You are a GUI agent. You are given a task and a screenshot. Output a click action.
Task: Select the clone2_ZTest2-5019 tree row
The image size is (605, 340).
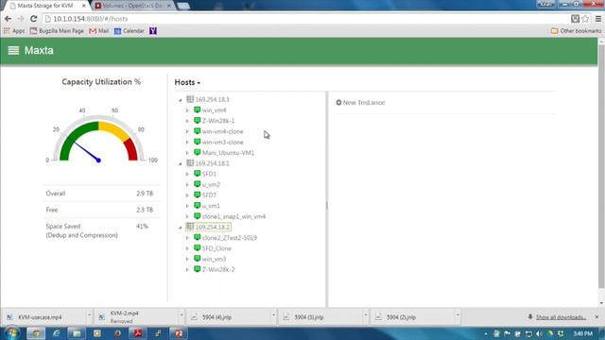pos(230,238)
